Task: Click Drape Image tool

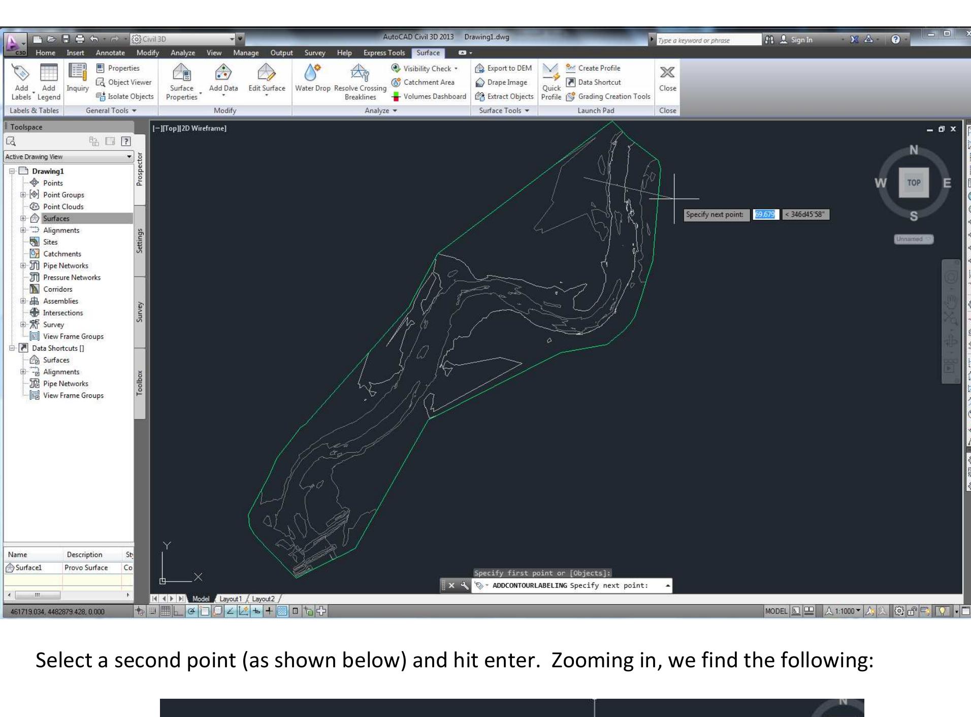Action: point(501,82)
